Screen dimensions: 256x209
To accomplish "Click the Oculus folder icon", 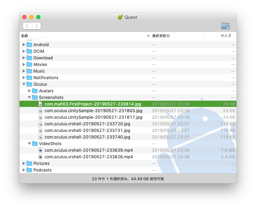I will (x=29, y=84).
